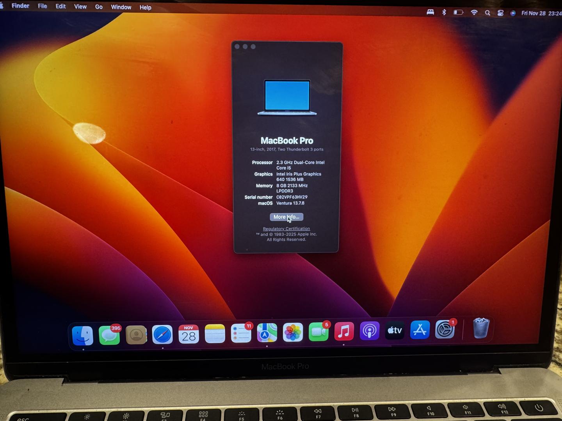Launch Messages with 395 unread badge
Image resolution: width=562 pixels, height=421 pixels.
[109, 335]
